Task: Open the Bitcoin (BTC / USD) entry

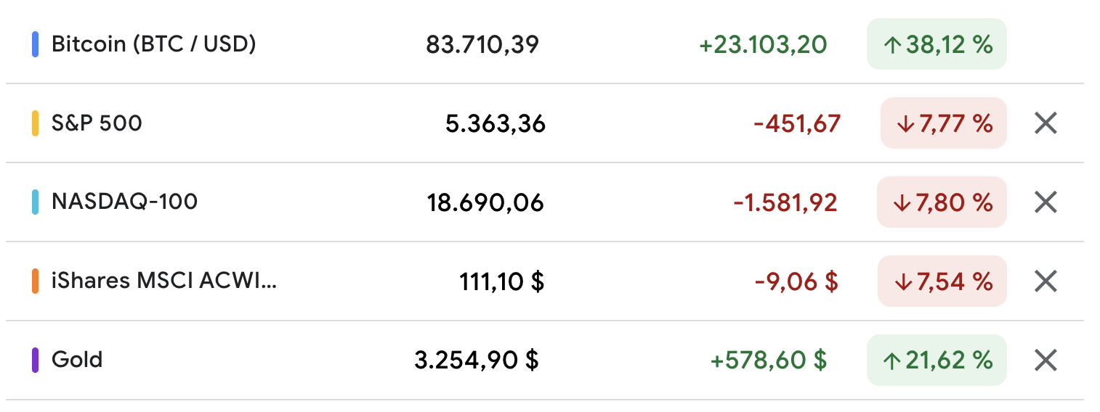Action: [153, 45]
